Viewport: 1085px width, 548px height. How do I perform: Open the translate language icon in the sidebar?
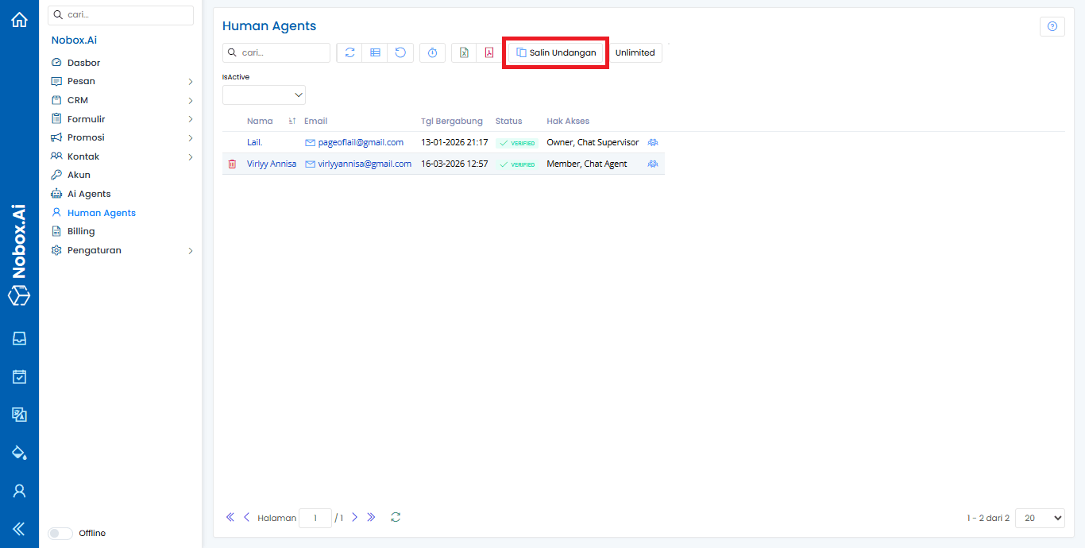pos(19,415)
